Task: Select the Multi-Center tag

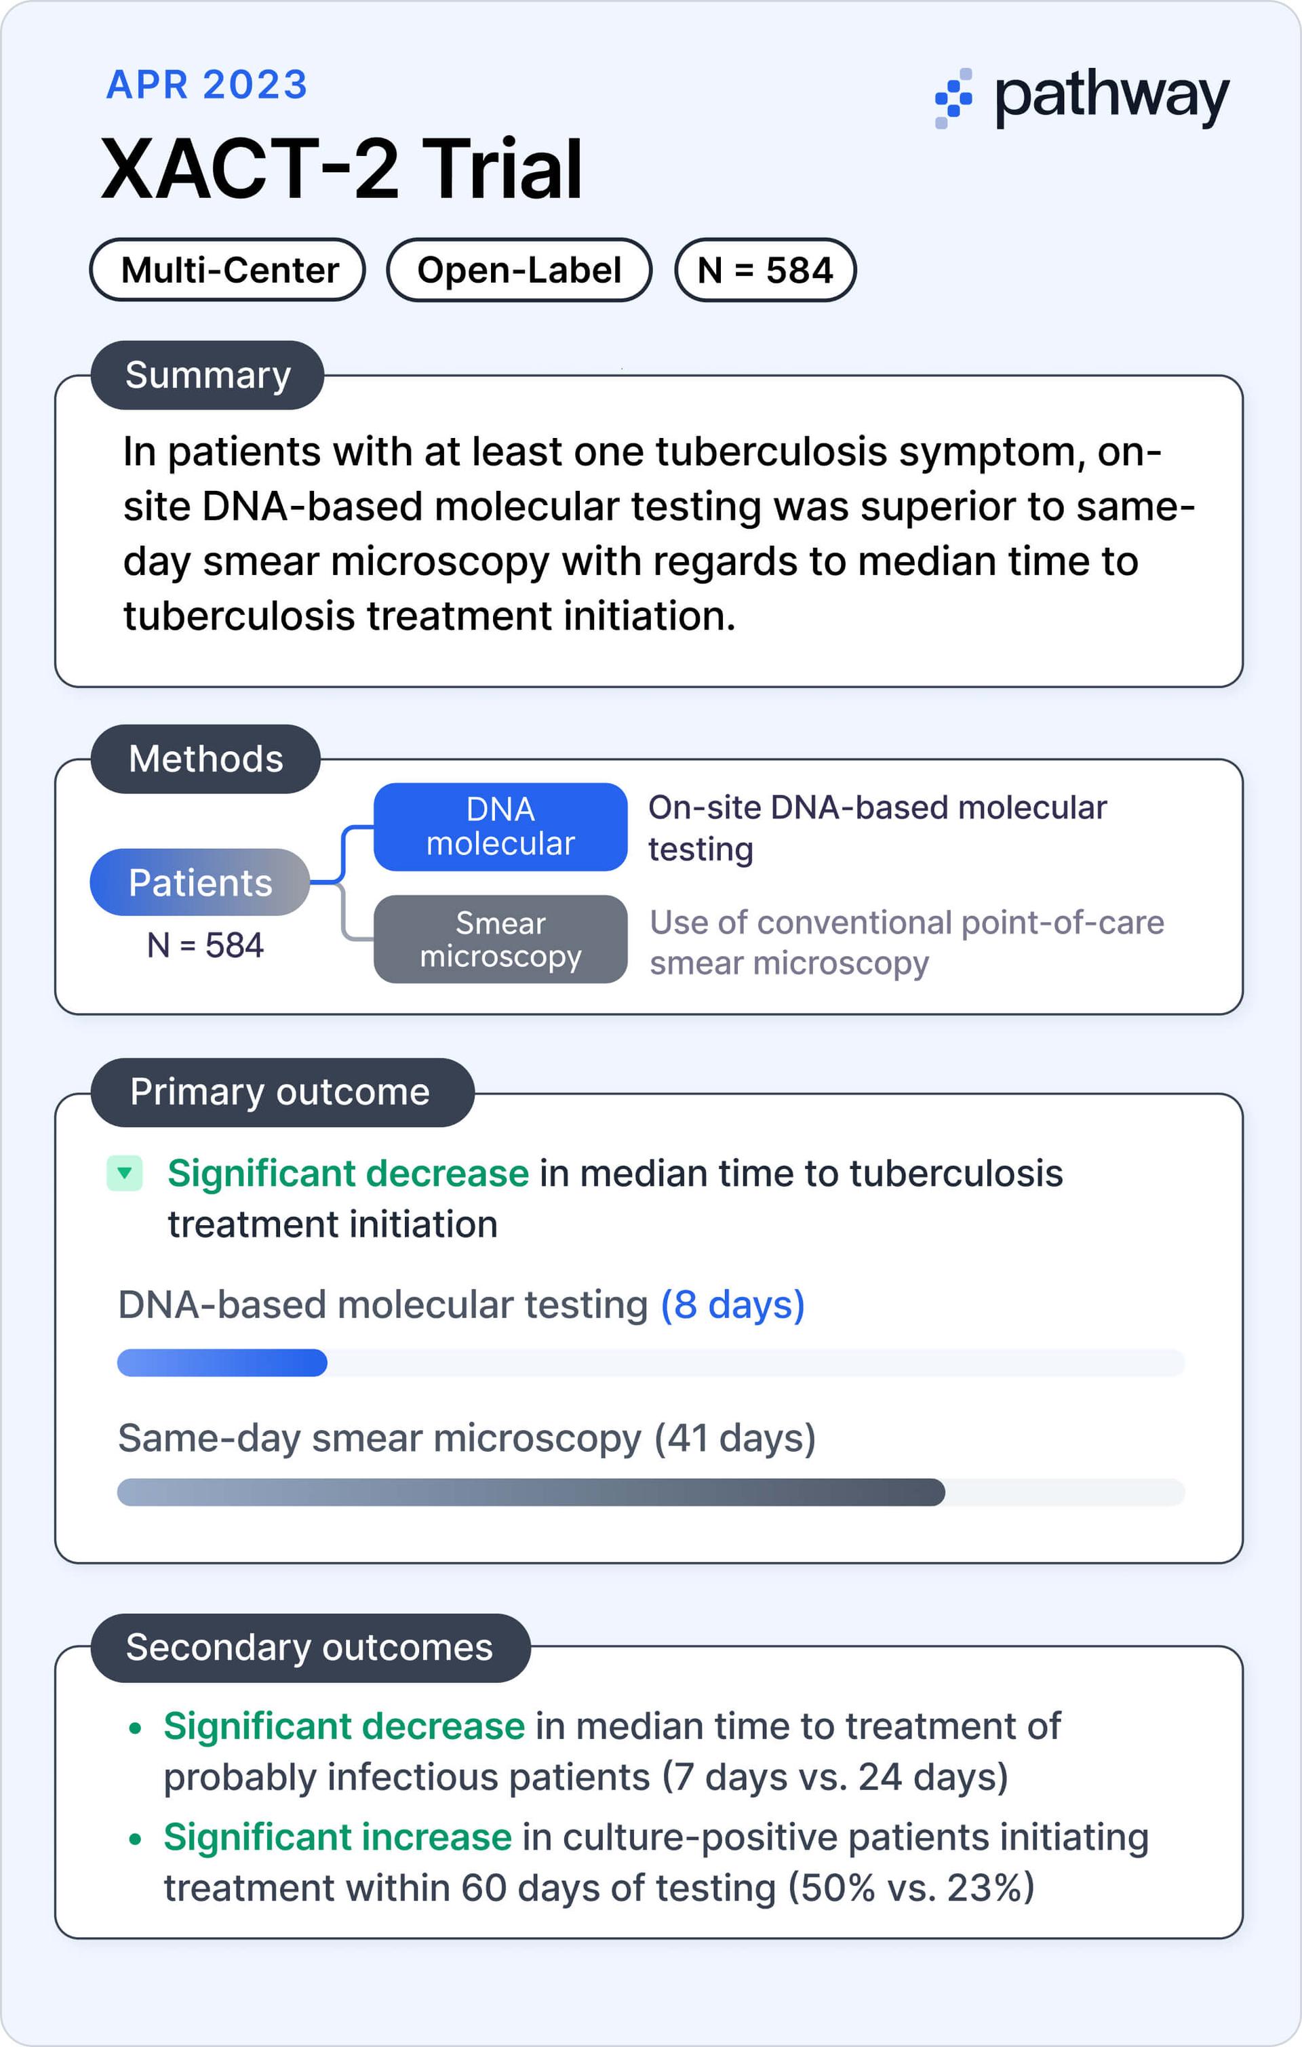Action: coord(228,271)
